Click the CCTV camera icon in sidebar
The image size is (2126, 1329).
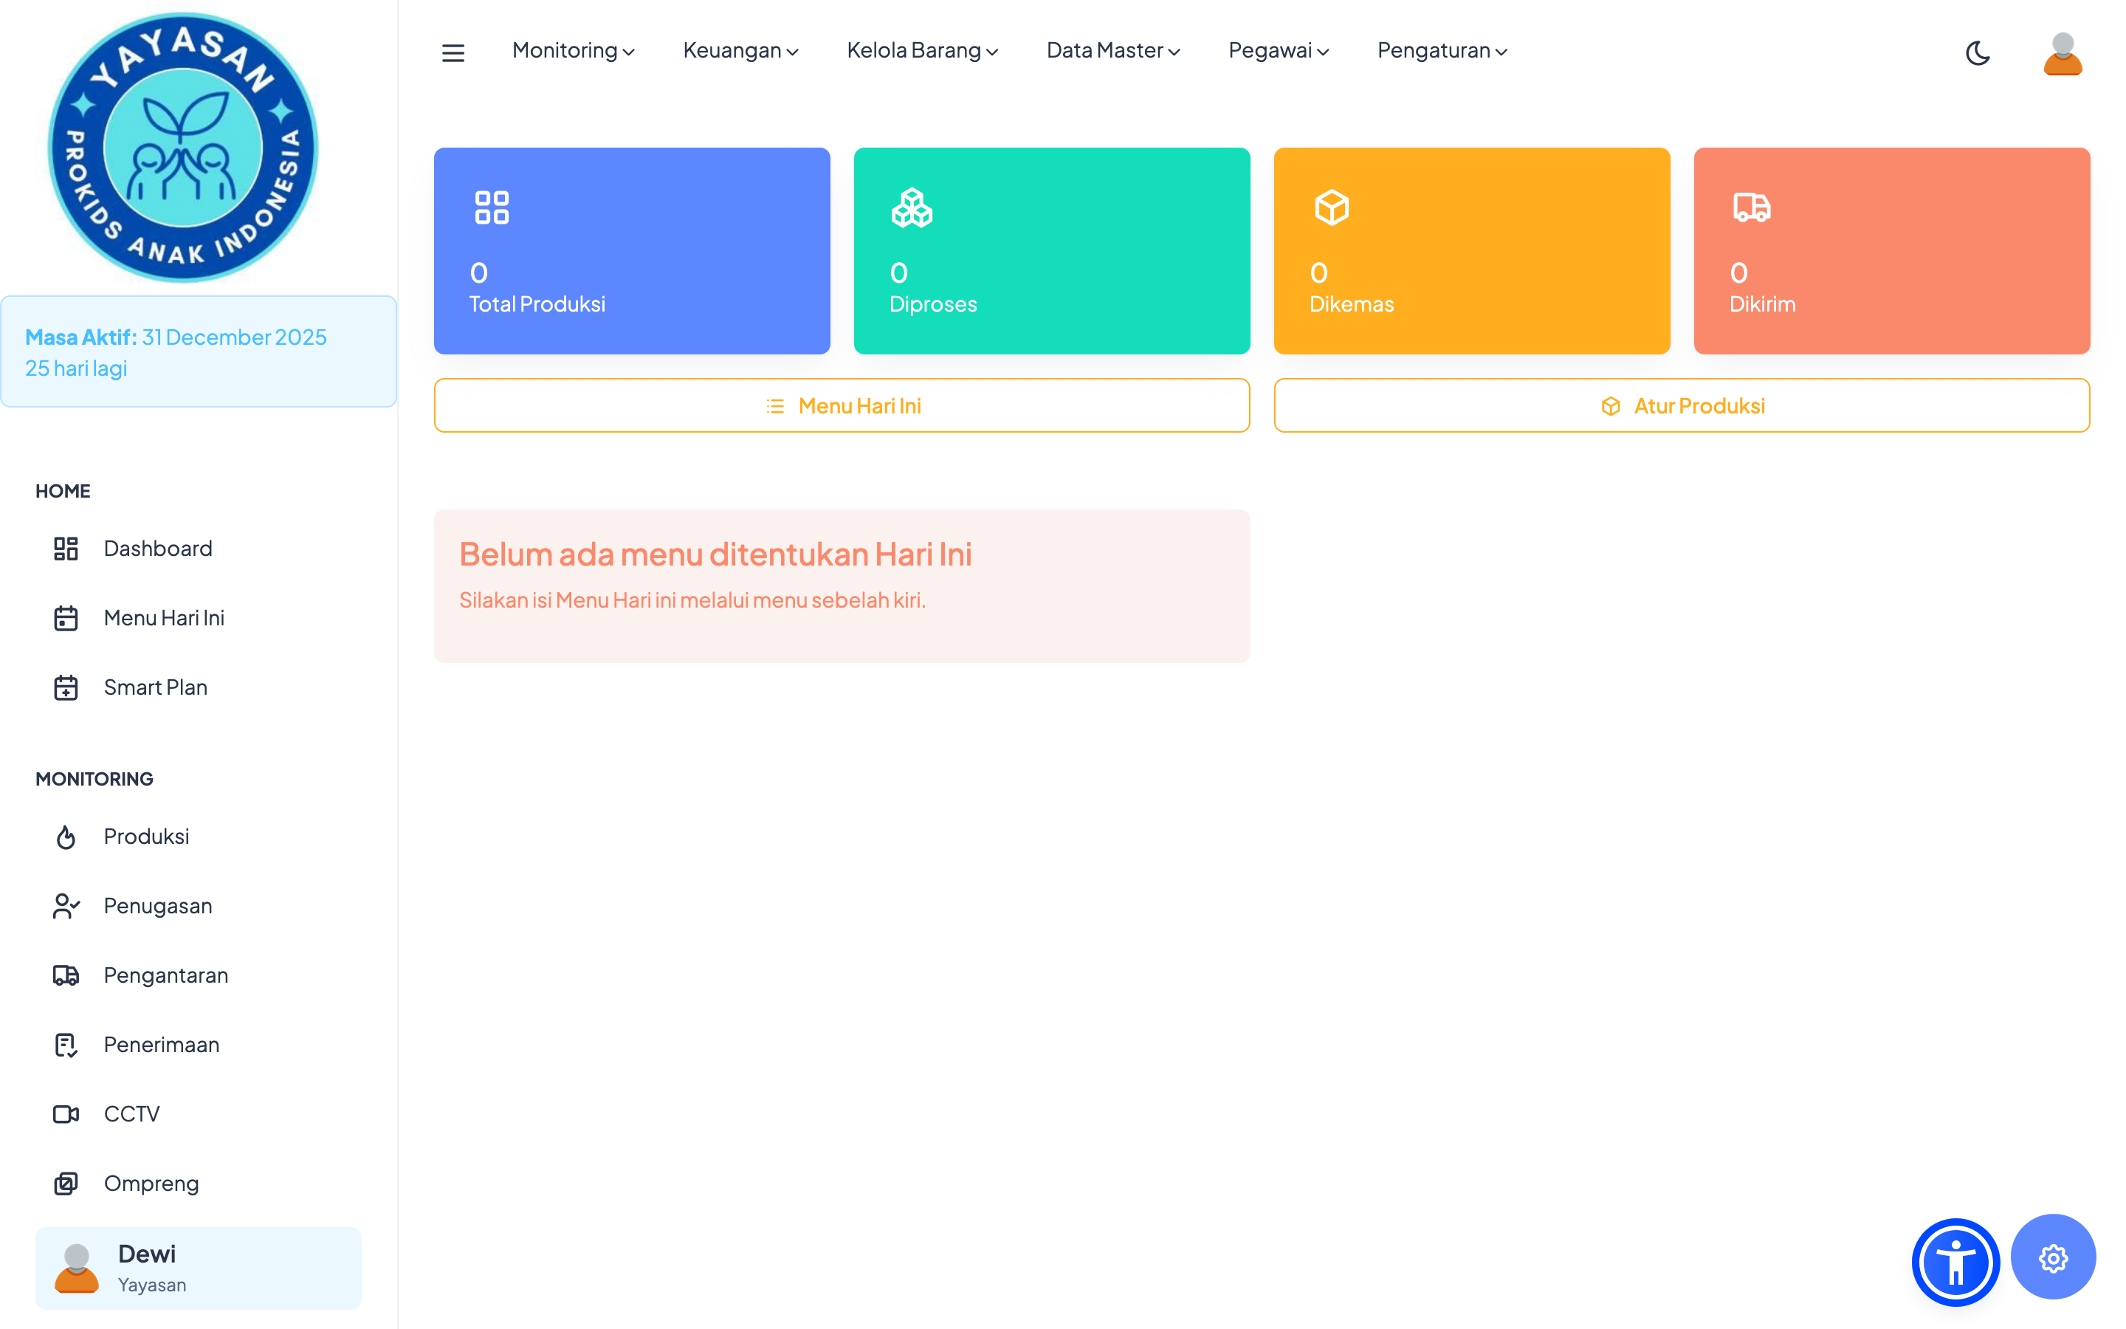[x=66, y=1115]
